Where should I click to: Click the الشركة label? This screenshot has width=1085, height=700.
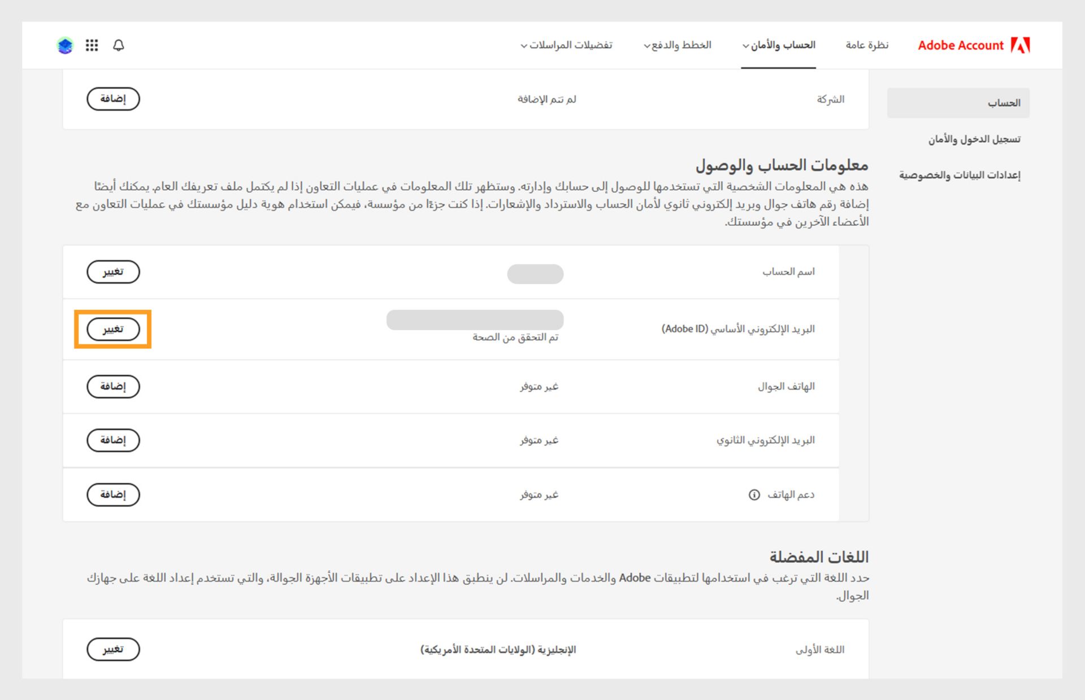coord(830,99)
